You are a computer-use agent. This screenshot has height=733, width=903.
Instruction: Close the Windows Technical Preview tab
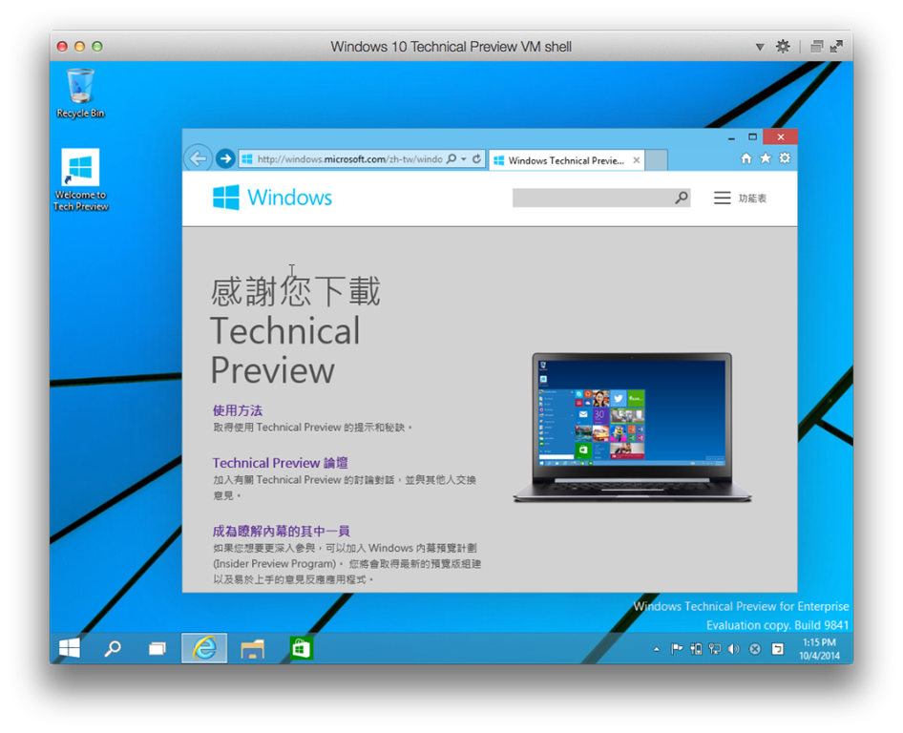pos(637,160)
